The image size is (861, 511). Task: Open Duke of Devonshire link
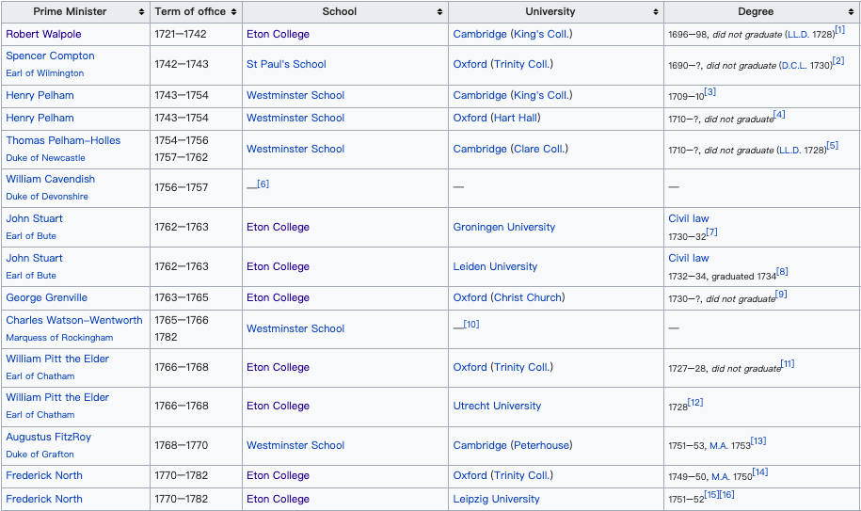click(x=47, y=196)
